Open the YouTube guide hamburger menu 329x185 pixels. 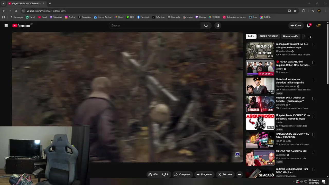click(6, 25)
